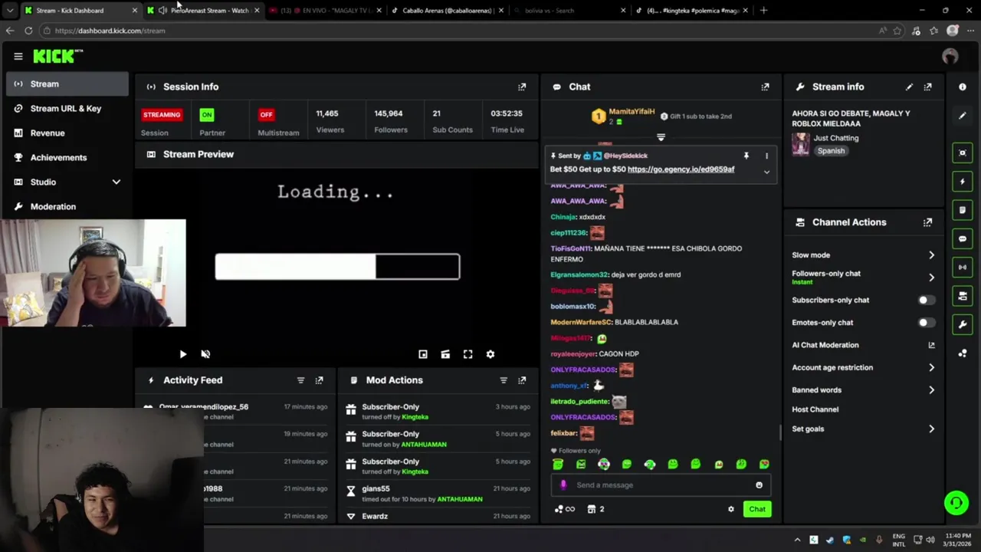Switch to Caballo Arenas browser tab
This screenshot has width=981, height=552.
point(446,11)
